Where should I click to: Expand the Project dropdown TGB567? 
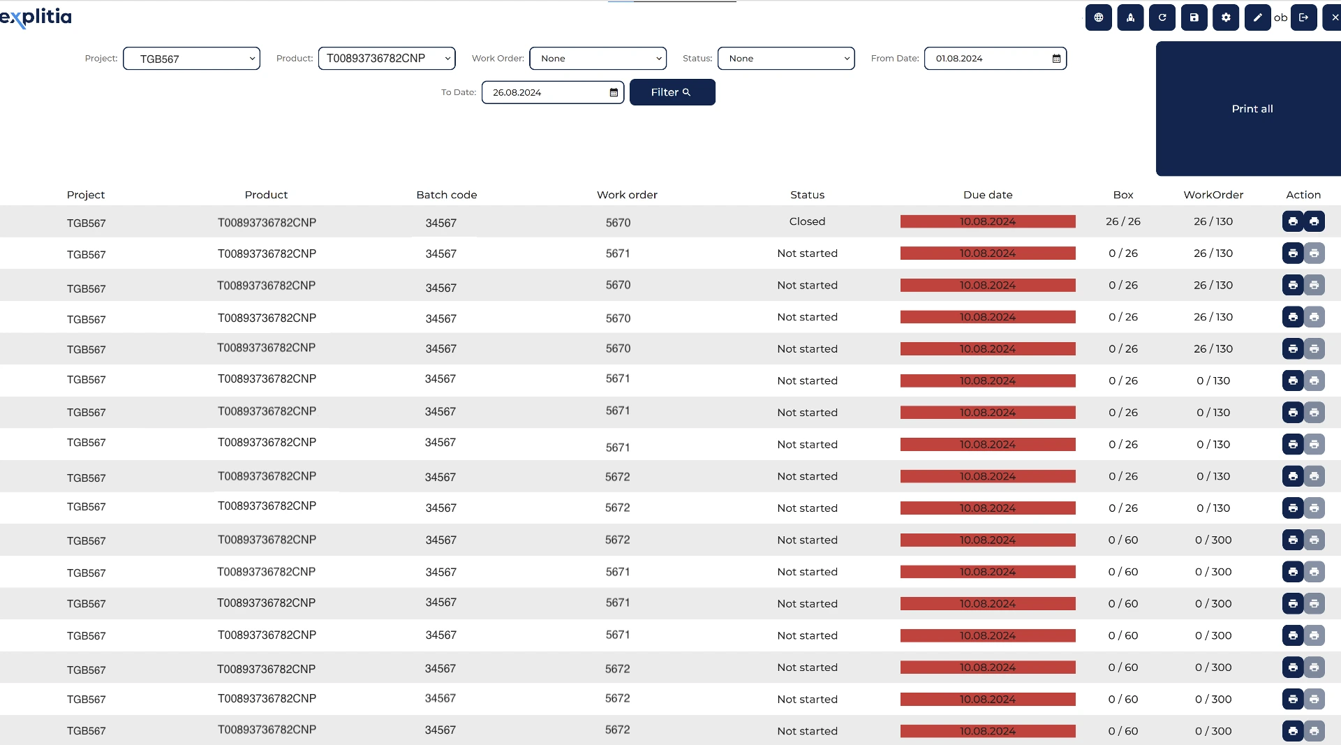(x=191, y=59)
